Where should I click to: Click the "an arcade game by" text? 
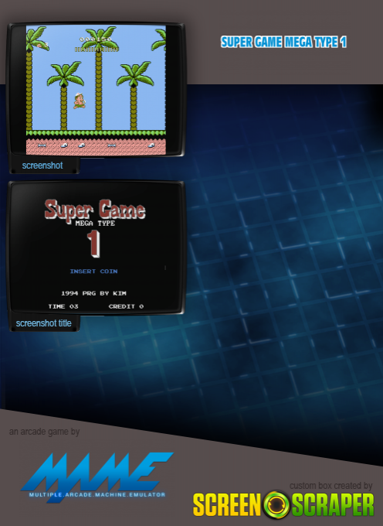tap(44, 432)
